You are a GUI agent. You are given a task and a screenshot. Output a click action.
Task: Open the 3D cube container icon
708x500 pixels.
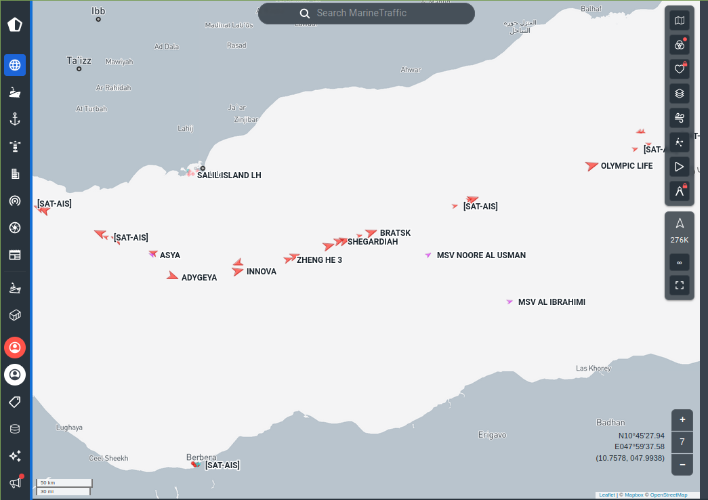coord(15,315)
